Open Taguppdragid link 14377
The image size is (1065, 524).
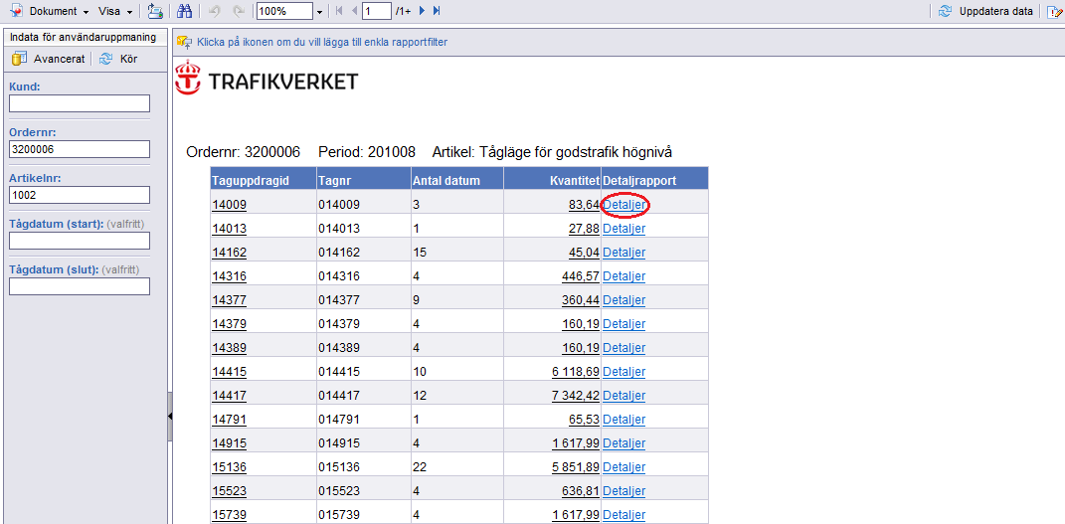[x=229, y=300]
